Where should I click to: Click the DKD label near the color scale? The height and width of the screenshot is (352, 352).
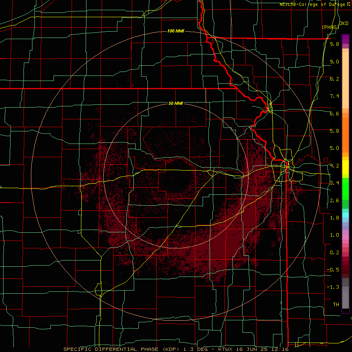pos(343,23)
